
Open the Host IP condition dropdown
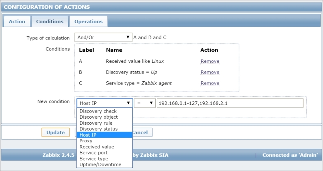104,103
